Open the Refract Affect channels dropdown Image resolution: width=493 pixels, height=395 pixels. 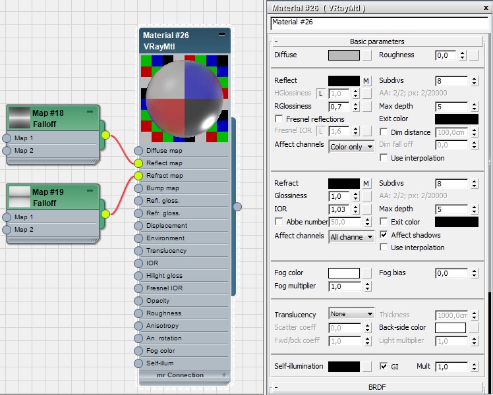tap(351, 237)
